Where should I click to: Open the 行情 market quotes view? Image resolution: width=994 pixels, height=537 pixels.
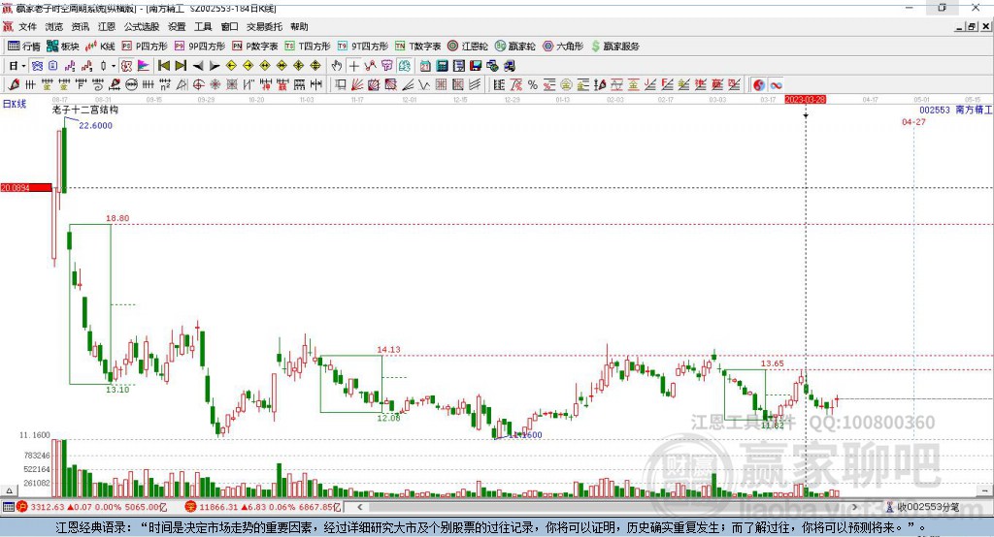(x=23, y=46)
